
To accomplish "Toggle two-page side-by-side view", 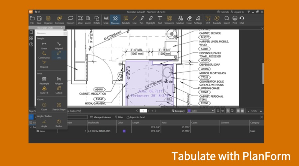I will point(238,111).
